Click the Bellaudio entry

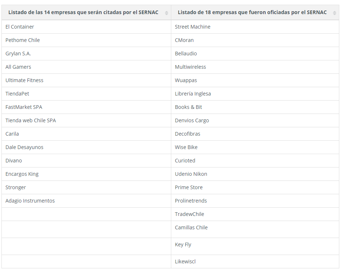click(x=186, y=54)
